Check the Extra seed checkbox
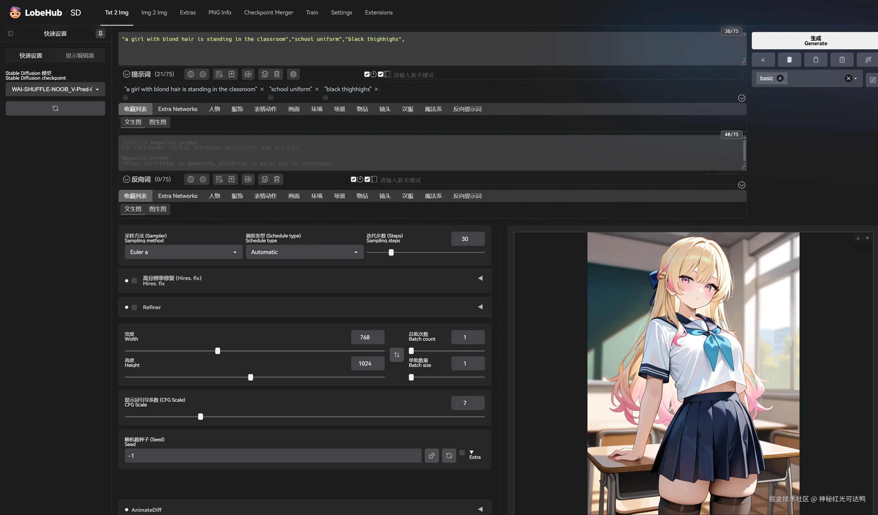This screenshot has height=515, width=878. coord(462,453)
